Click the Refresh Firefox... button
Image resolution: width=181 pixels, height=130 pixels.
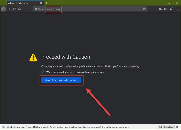point(166,127)
